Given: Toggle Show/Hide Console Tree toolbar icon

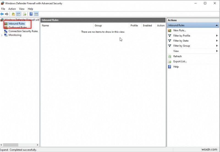Looking at the screenshot, I should tap(18, 14).
